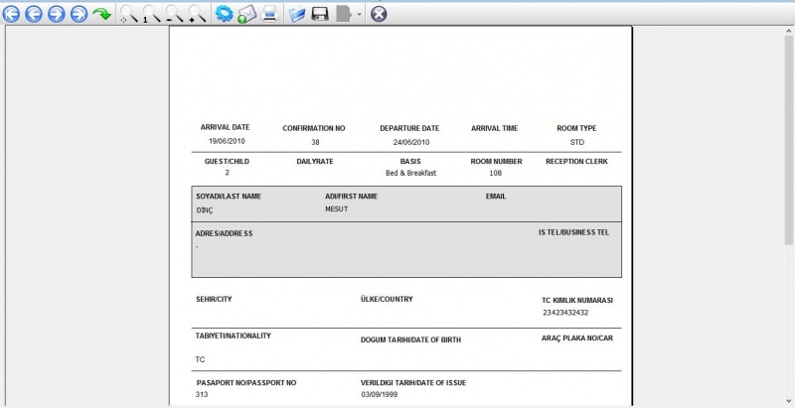
Task: Click the guest count value 2
Action: tap(228, 173)
